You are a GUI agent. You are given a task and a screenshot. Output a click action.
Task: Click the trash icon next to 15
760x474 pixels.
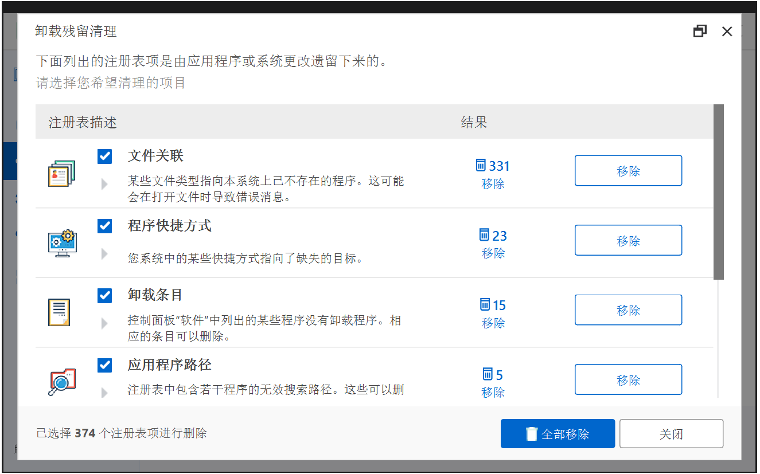[485, 304]
